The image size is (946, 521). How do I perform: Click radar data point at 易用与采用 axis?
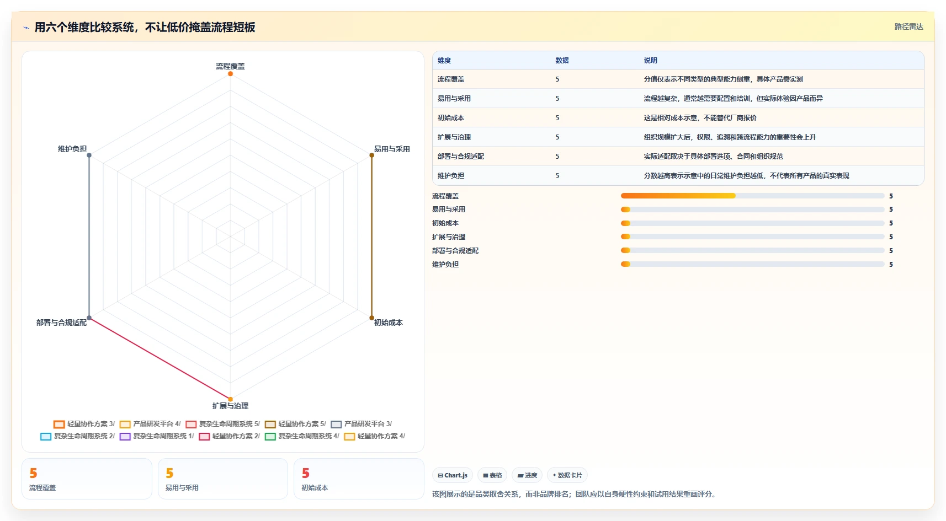tap(371, 155)
